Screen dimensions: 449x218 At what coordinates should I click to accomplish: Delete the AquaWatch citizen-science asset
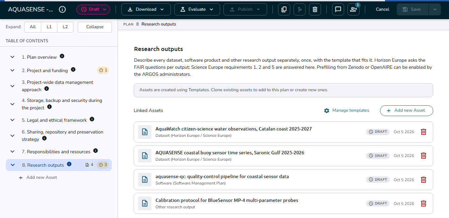[424, 132]
